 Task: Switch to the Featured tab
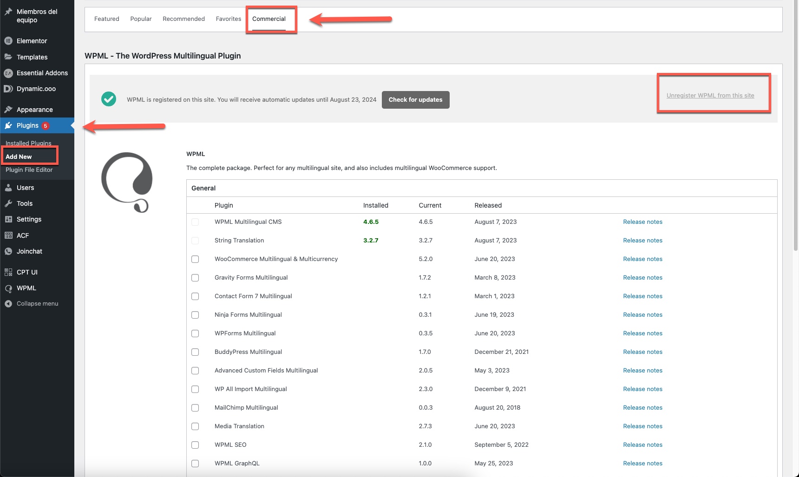click(106, 19)
